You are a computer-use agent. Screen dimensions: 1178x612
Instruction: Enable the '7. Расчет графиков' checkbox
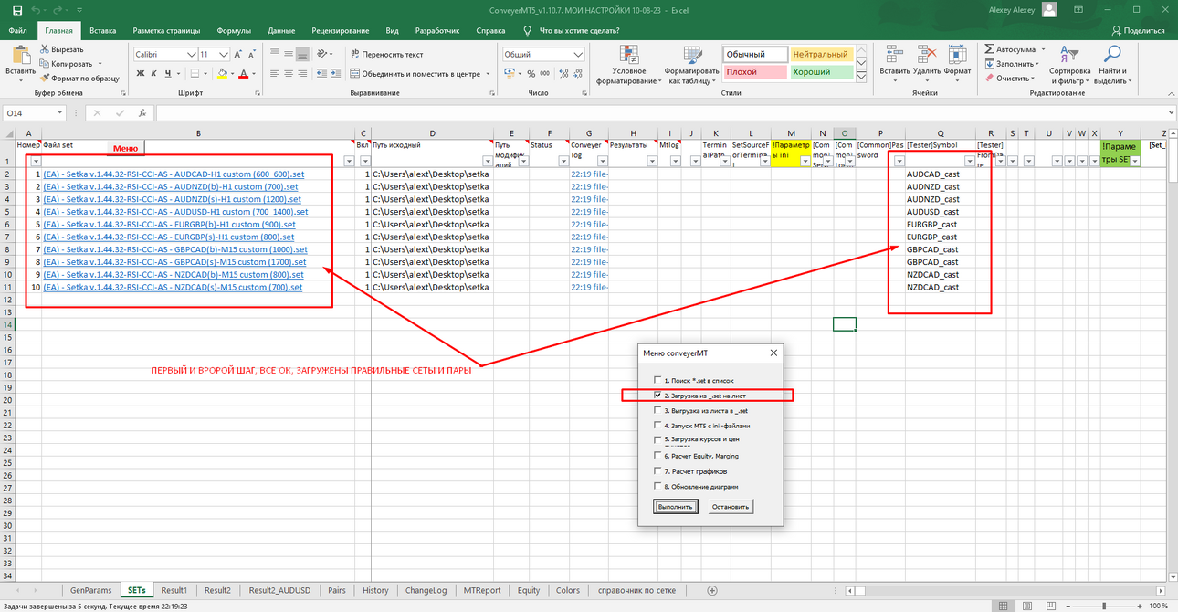coord(657,470)
